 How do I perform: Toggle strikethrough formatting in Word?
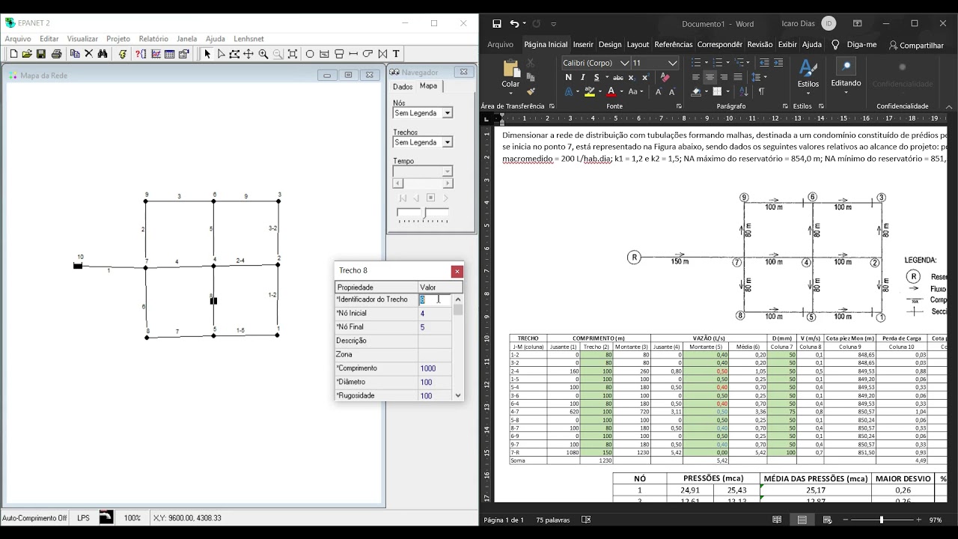(618, 77)
